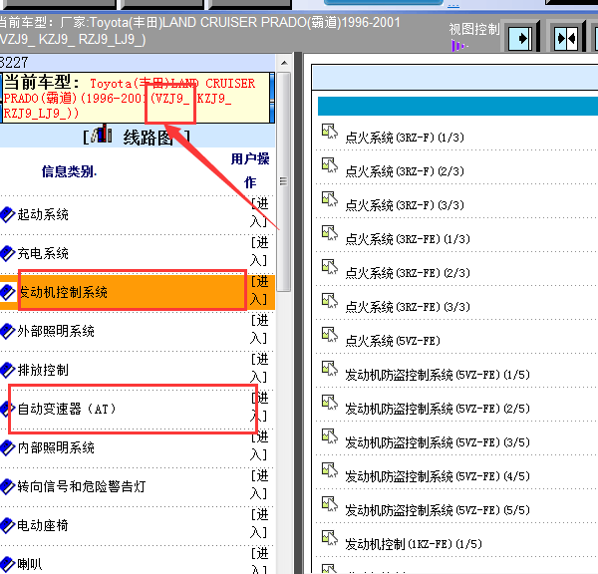Click the book icon beside 排放控制
The height and width of the screenshot is (574, 598).
click(x=8, y=370)
